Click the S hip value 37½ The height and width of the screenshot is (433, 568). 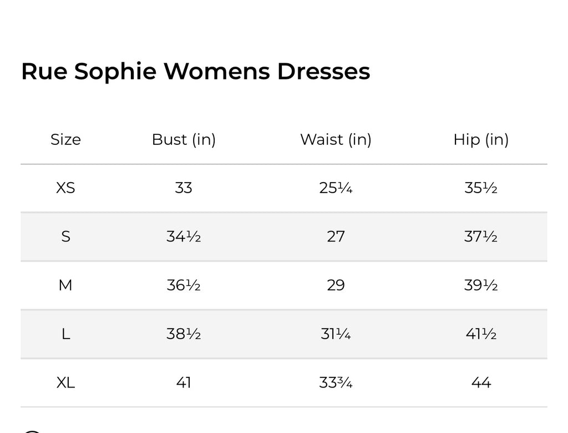481,236
